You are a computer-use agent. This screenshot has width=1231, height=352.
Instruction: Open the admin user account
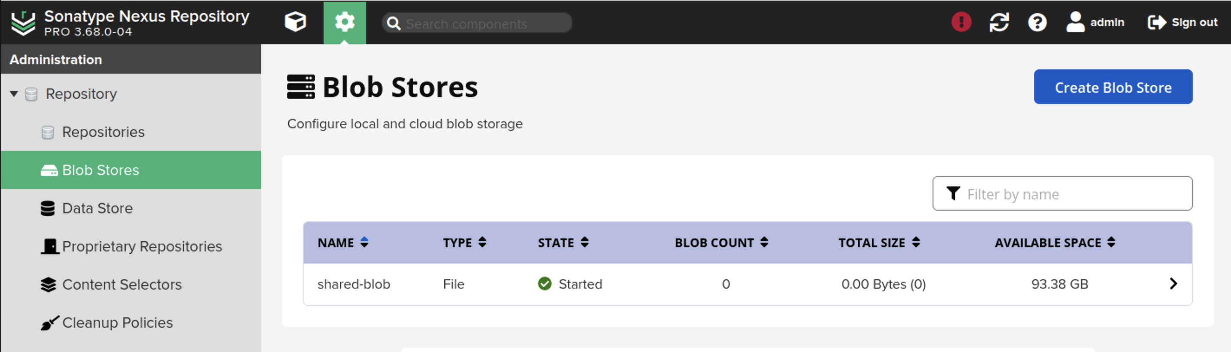pos(1095,22)
